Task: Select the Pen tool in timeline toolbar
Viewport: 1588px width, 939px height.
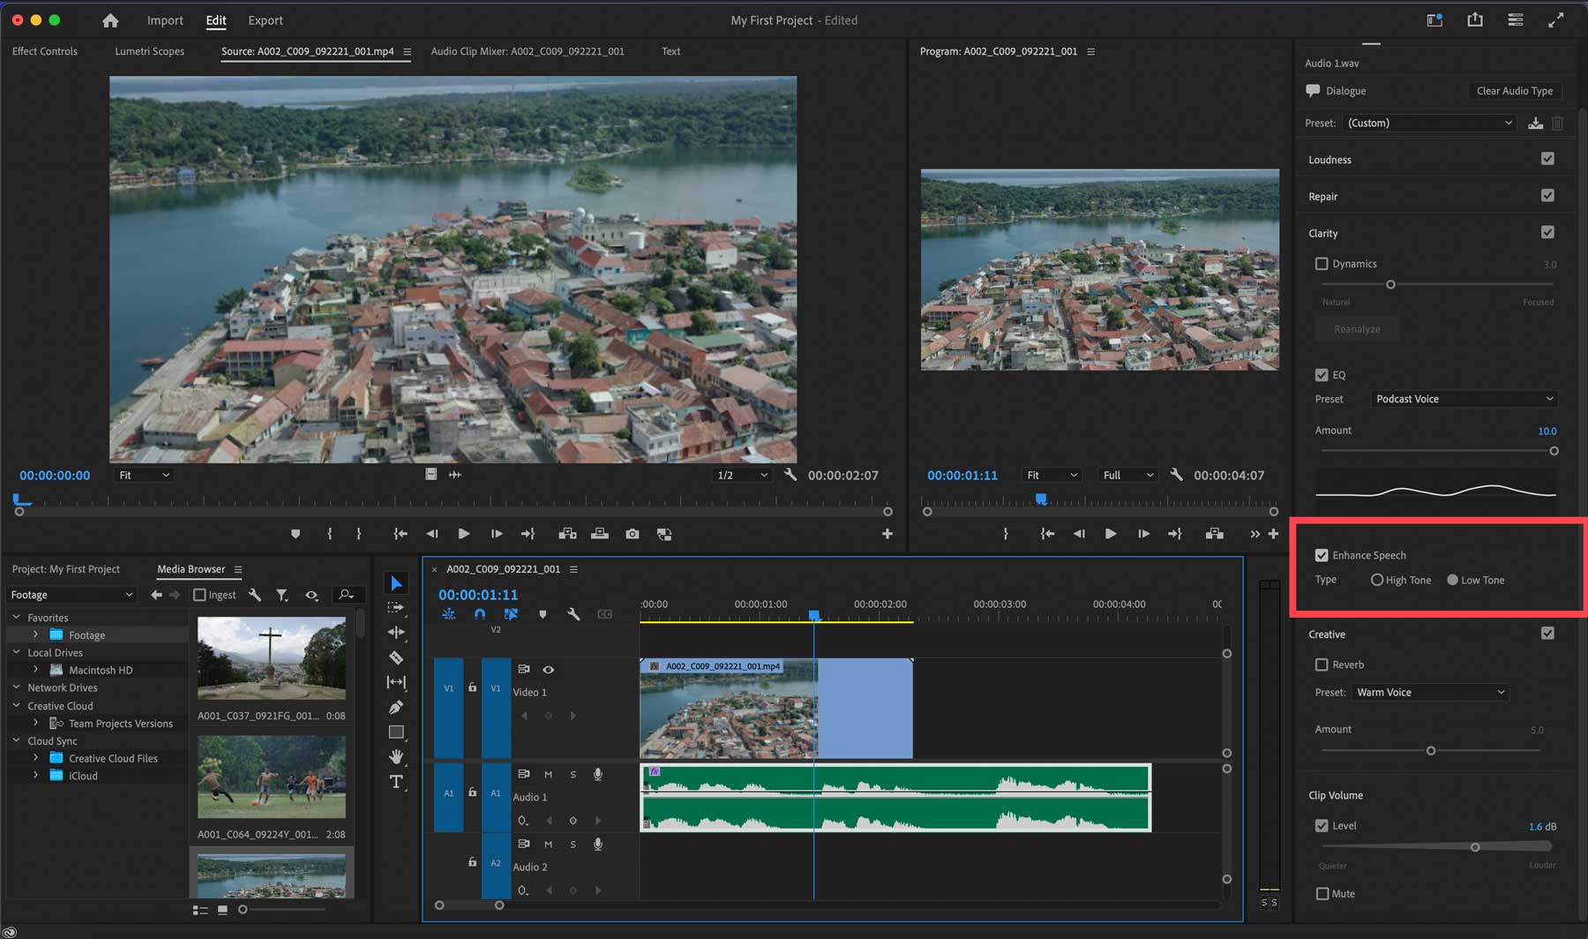Action: [x=395, y=707]
